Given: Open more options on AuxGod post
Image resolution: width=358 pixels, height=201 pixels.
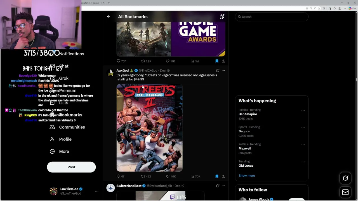Looking at the screenshot, I should tap(223, 70).
